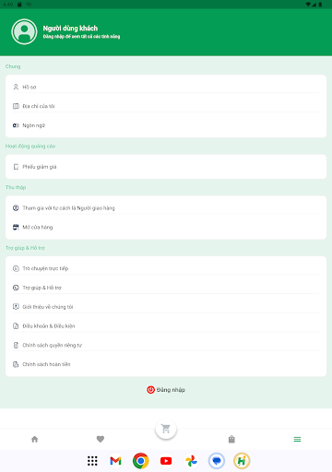The height and width of the screenshot is (472, 332).
Task: Switch to the favorites heart tab
Action: [101, 439]
